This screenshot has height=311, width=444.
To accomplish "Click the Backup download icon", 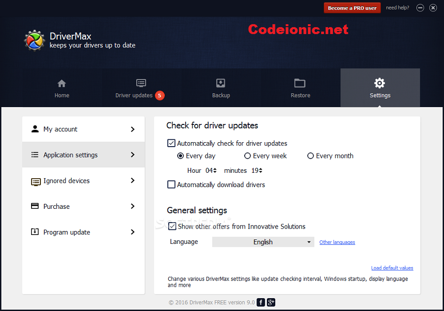I will tap(221, 83).
